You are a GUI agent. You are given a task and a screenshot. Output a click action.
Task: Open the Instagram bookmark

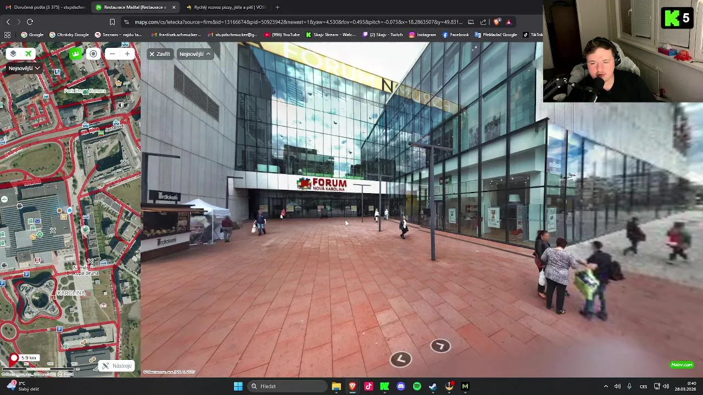click(422, 35)
